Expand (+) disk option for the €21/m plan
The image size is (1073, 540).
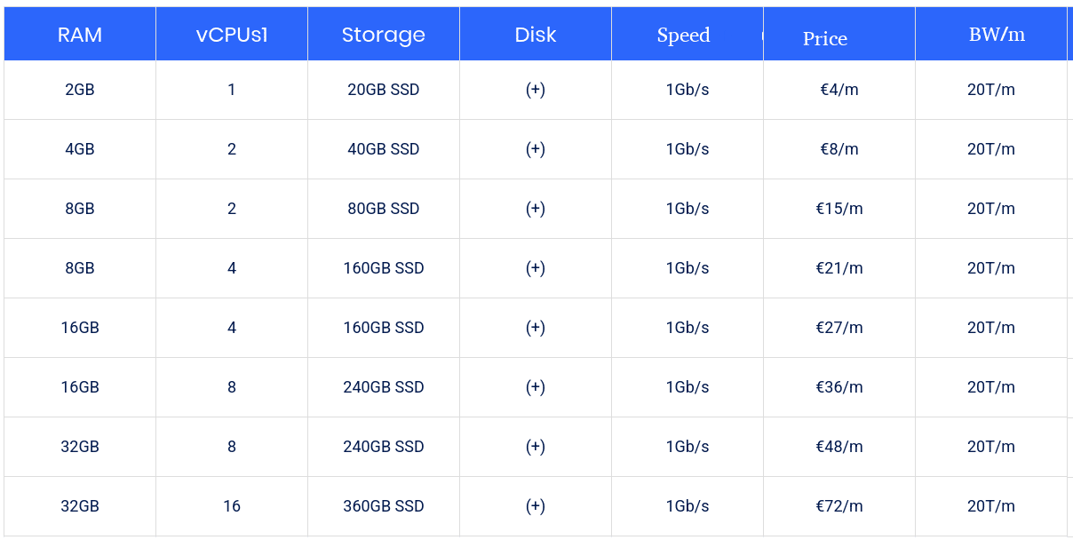[x=535, y=268]
